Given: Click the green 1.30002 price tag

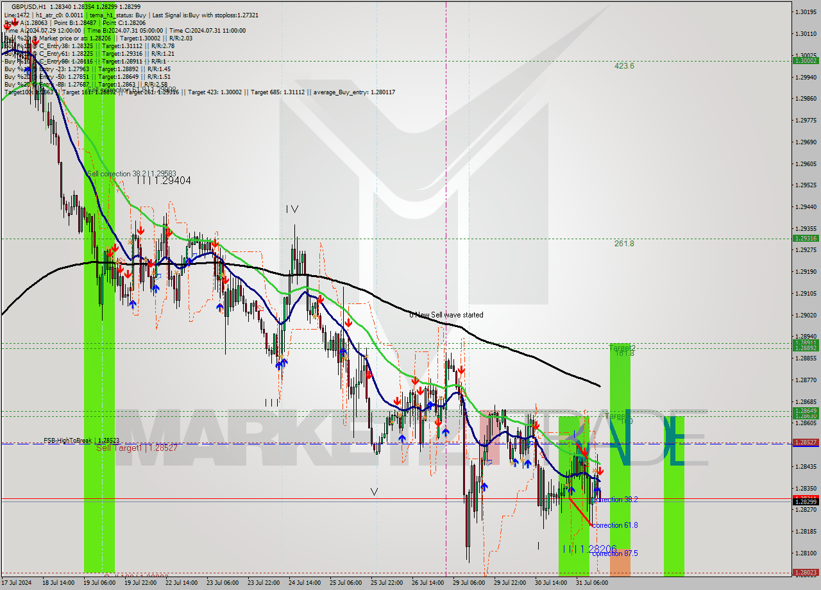Looking at the screenshot, I should coord(806,60).
